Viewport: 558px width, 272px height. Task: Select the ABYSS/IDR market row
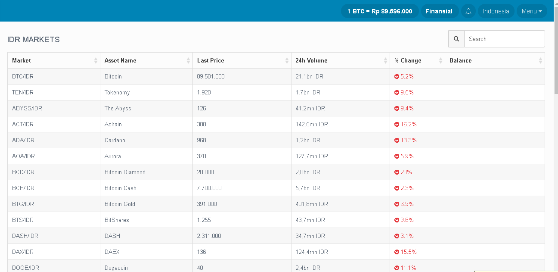coord(276,108)
